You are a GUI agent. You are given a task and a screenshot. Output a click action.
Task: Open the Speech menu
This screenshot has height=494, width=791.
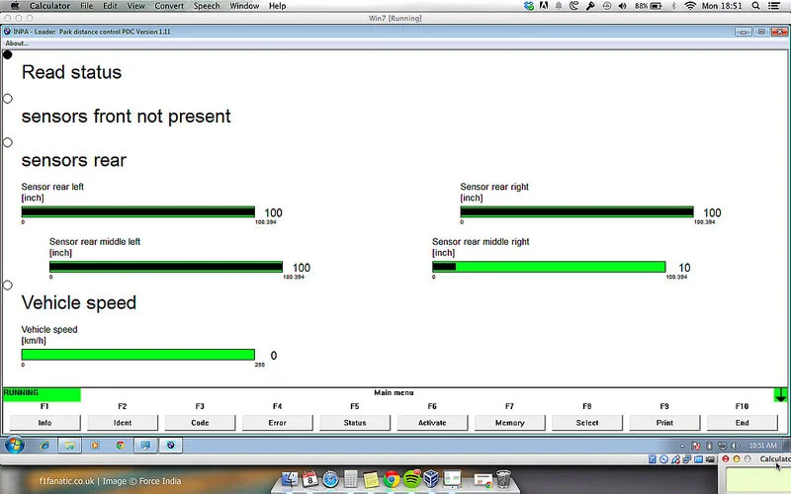point(207,6)
